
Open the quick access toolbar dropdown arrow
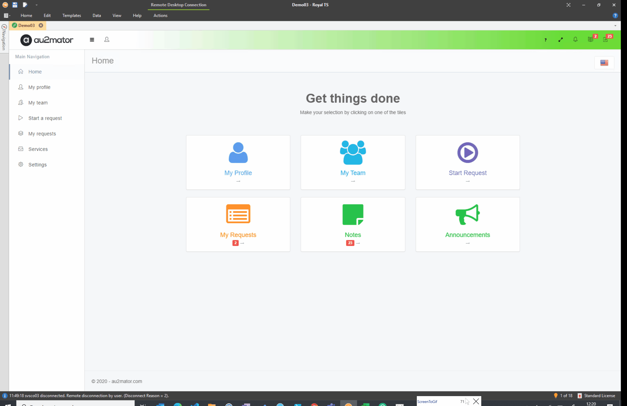[36, 5]
